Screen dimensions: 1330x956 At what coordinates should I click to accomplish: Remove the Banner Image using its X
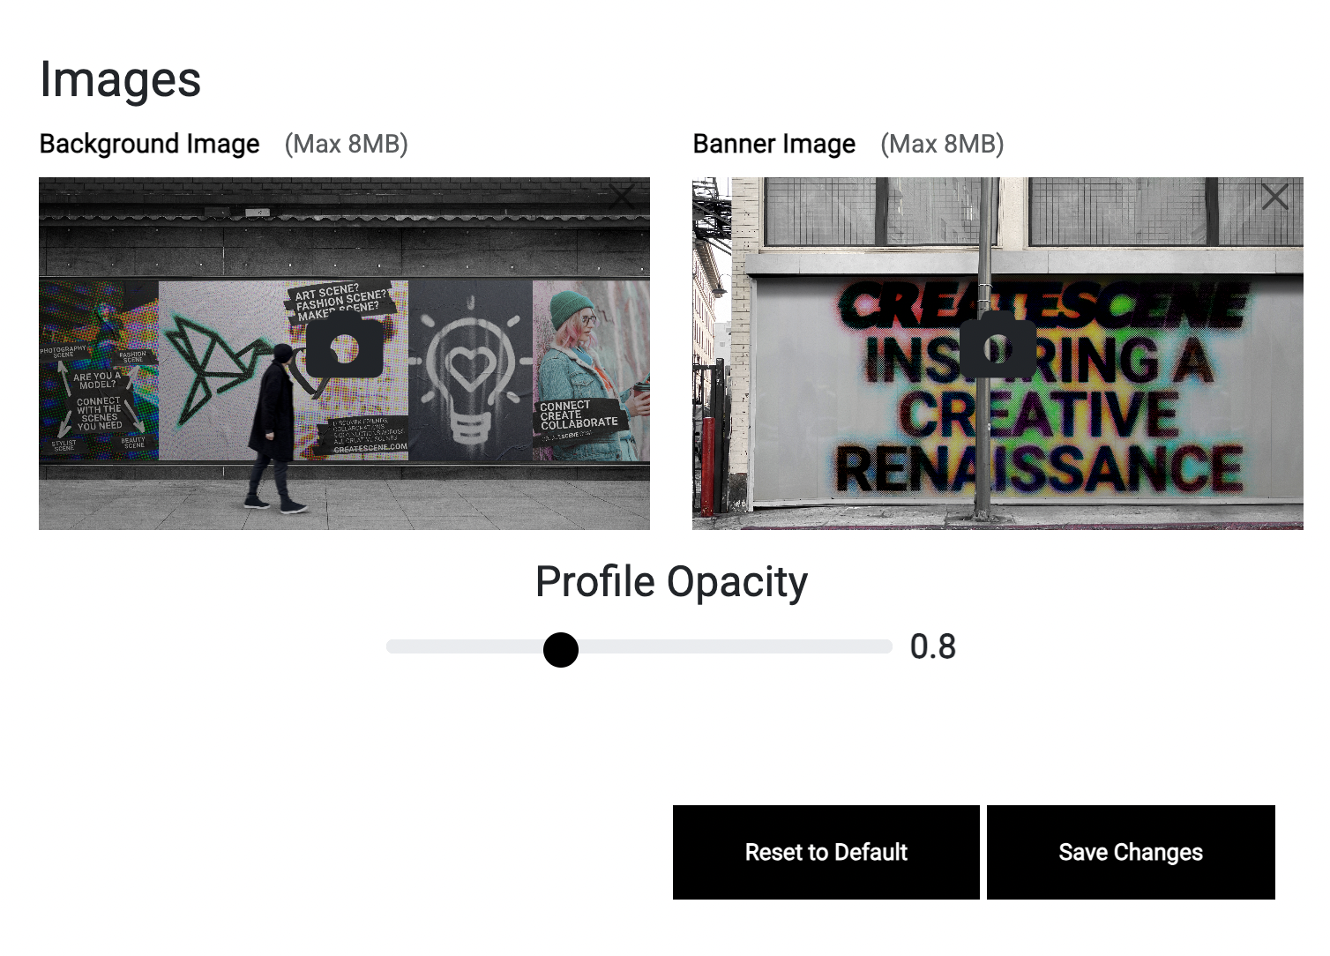[1274, 196]
